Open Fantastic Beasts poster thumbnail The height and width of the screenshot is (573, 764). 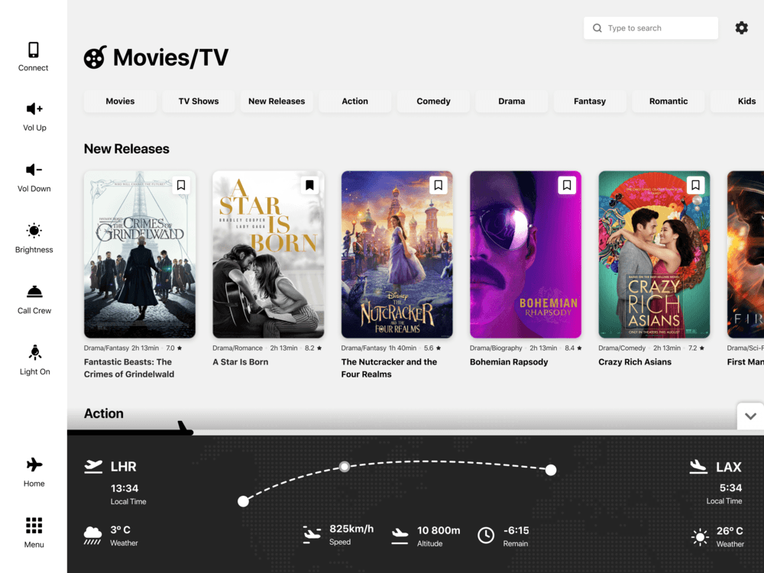[x=139, y=254]
